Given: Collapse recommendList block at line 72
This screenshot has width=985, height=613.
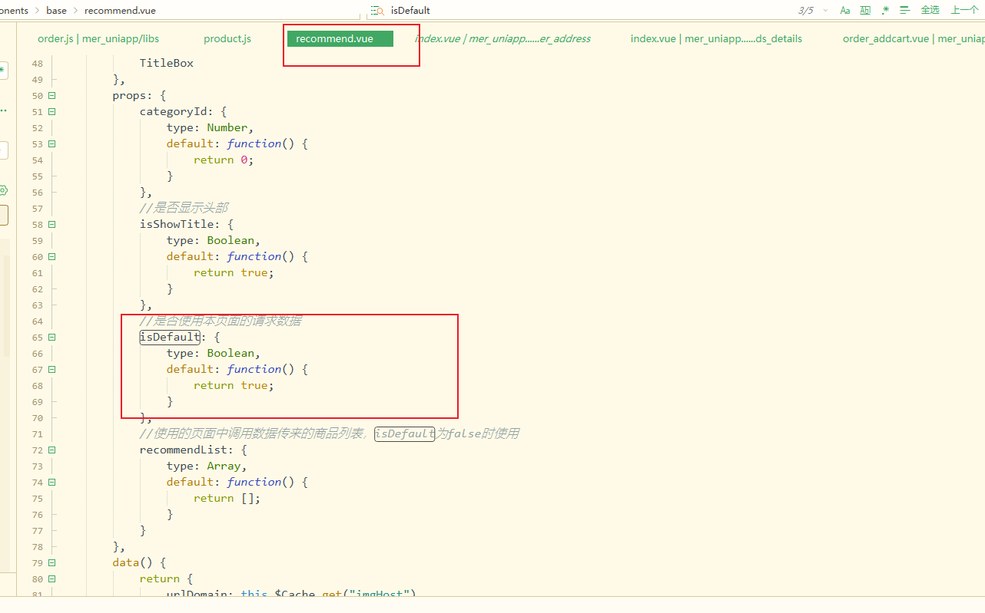Looking at the screenshot, I should click(x=52, y=450).
